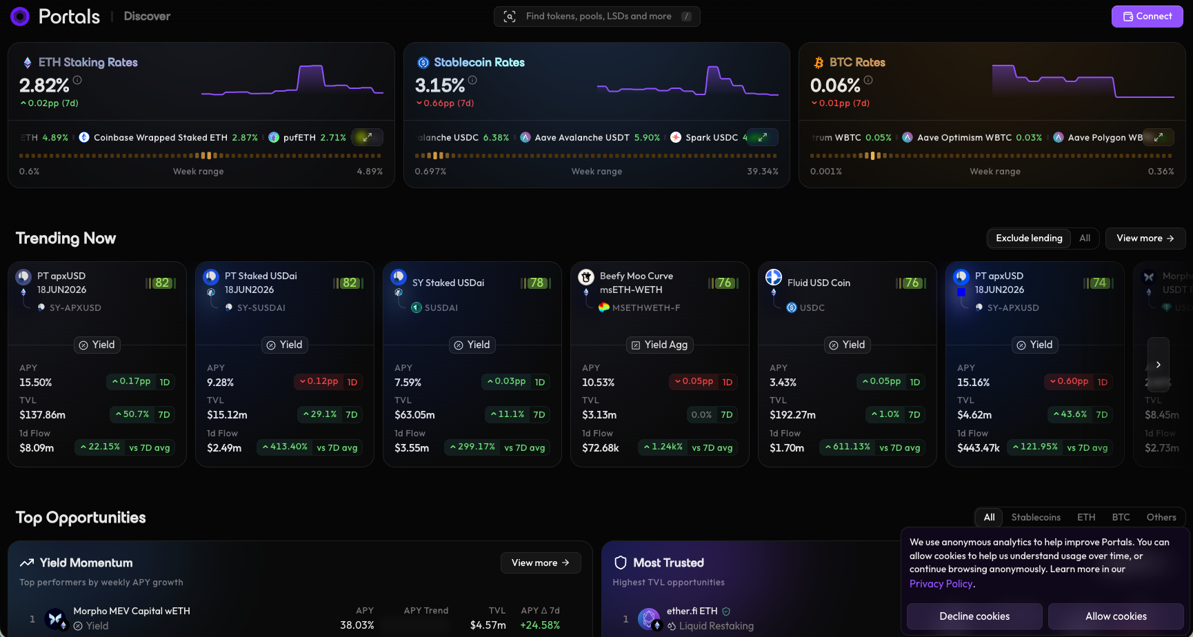Click the Stablecoin week range bar

click(596, 156)
